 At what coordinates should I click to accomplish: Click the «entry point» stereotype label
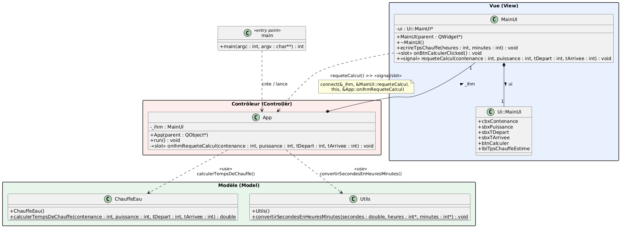tap(267, 30)
